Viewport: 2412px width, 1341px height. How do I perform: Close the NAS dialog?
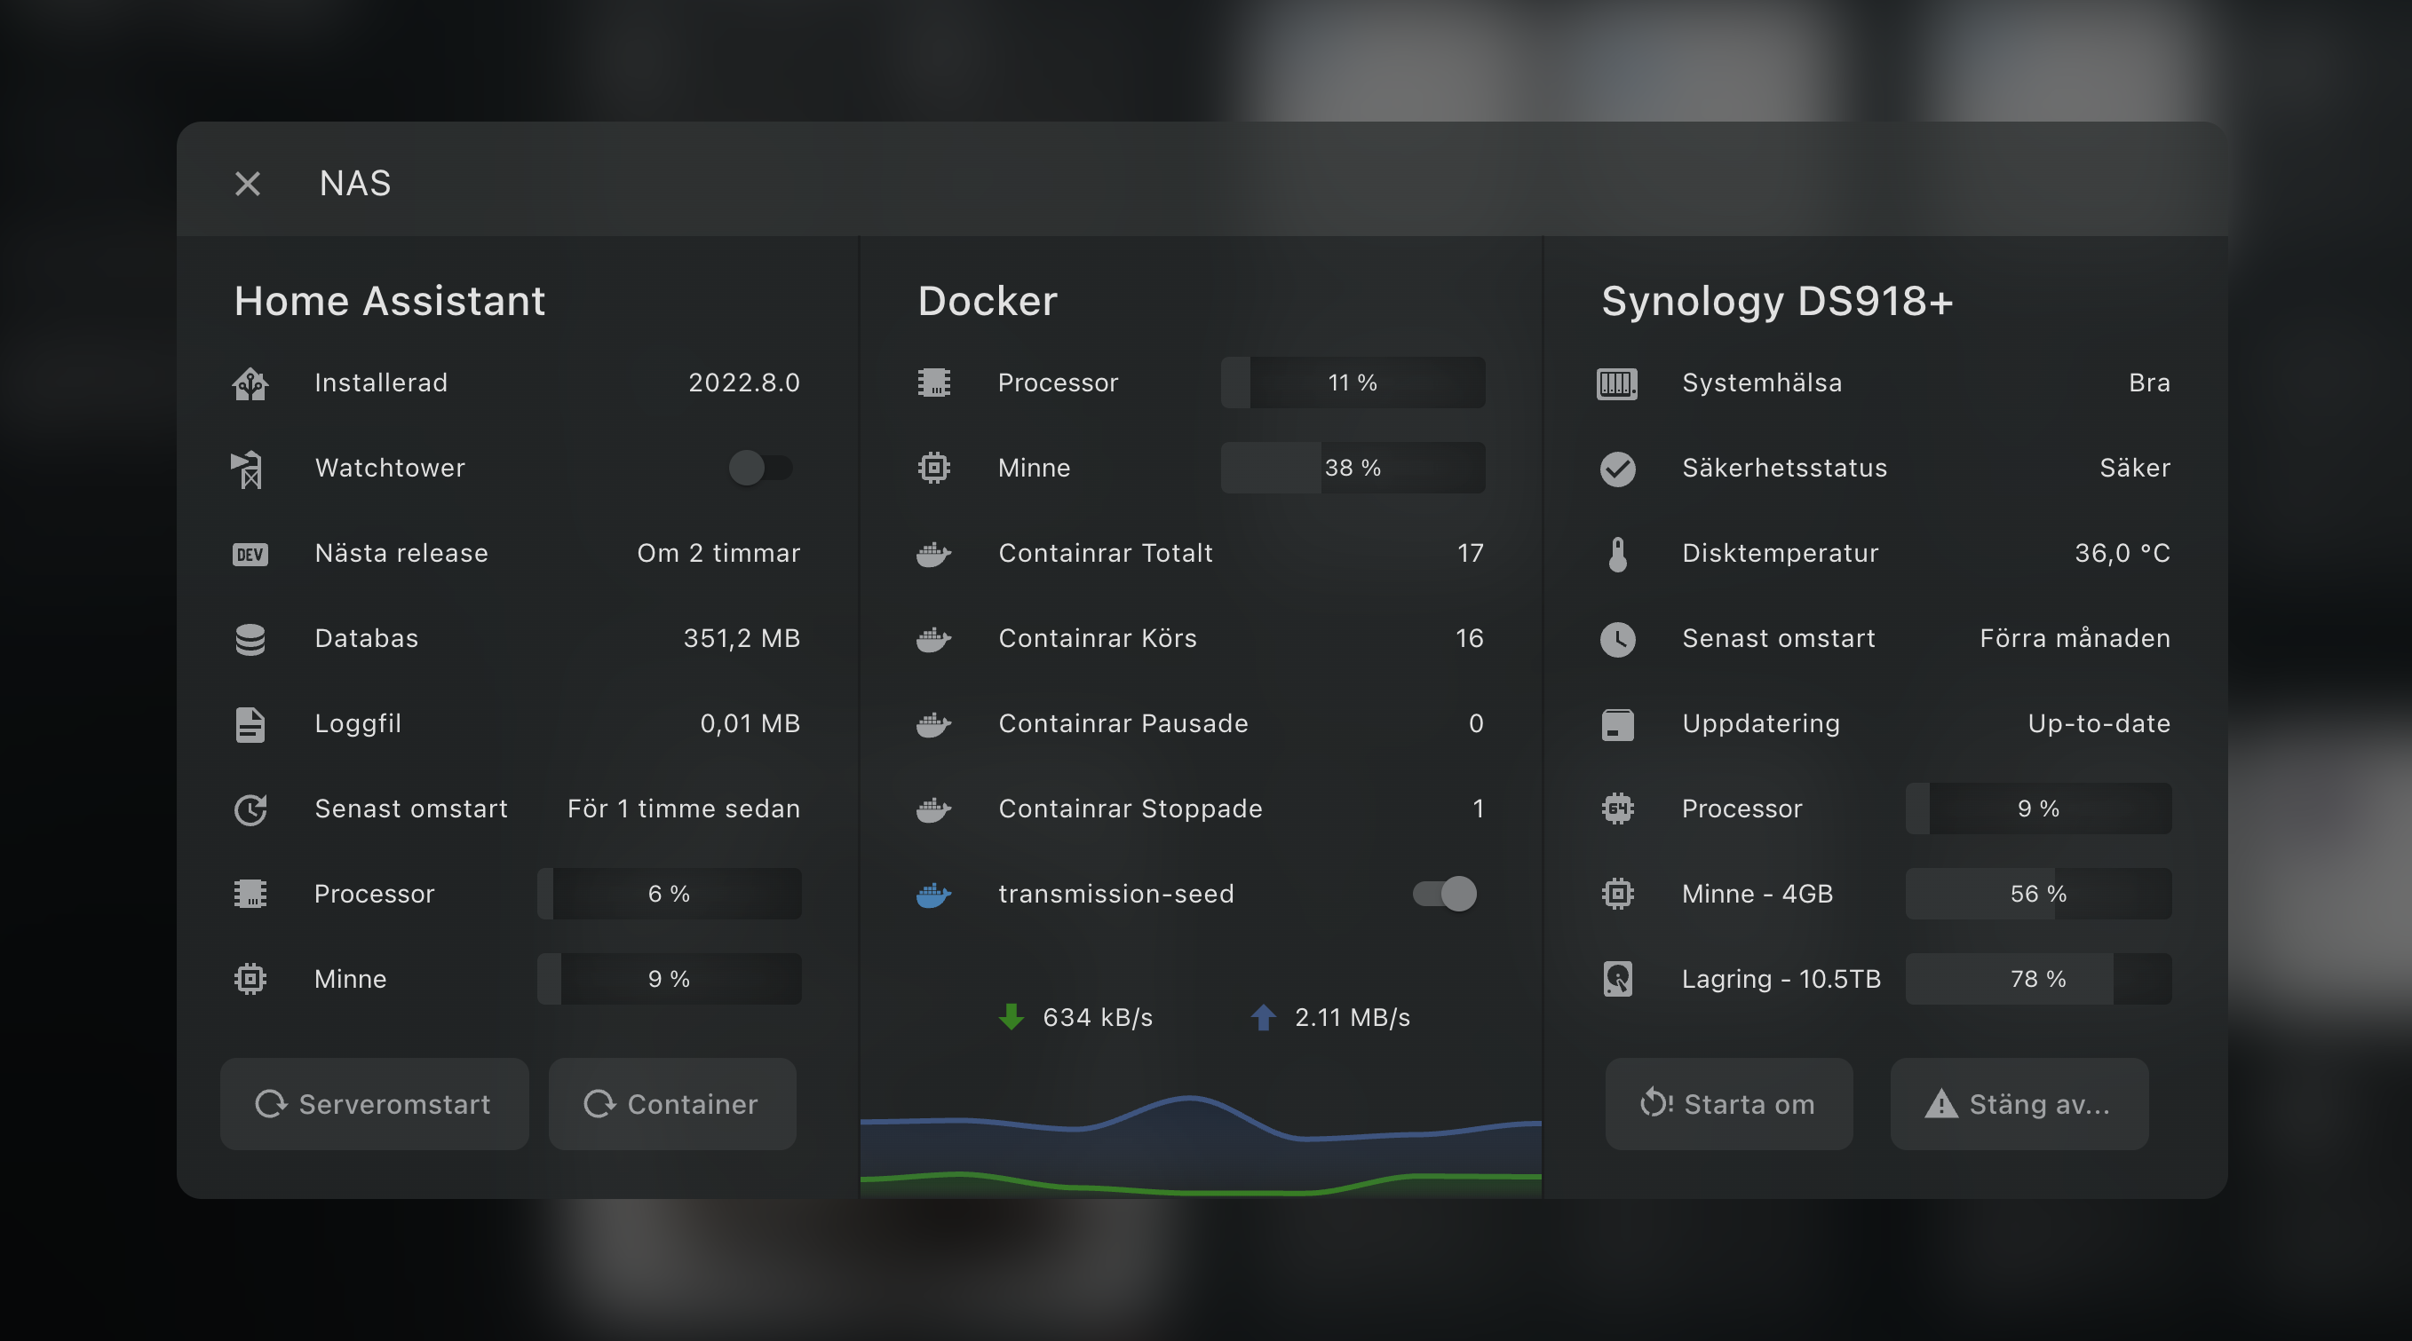click(x=247, y=184)
